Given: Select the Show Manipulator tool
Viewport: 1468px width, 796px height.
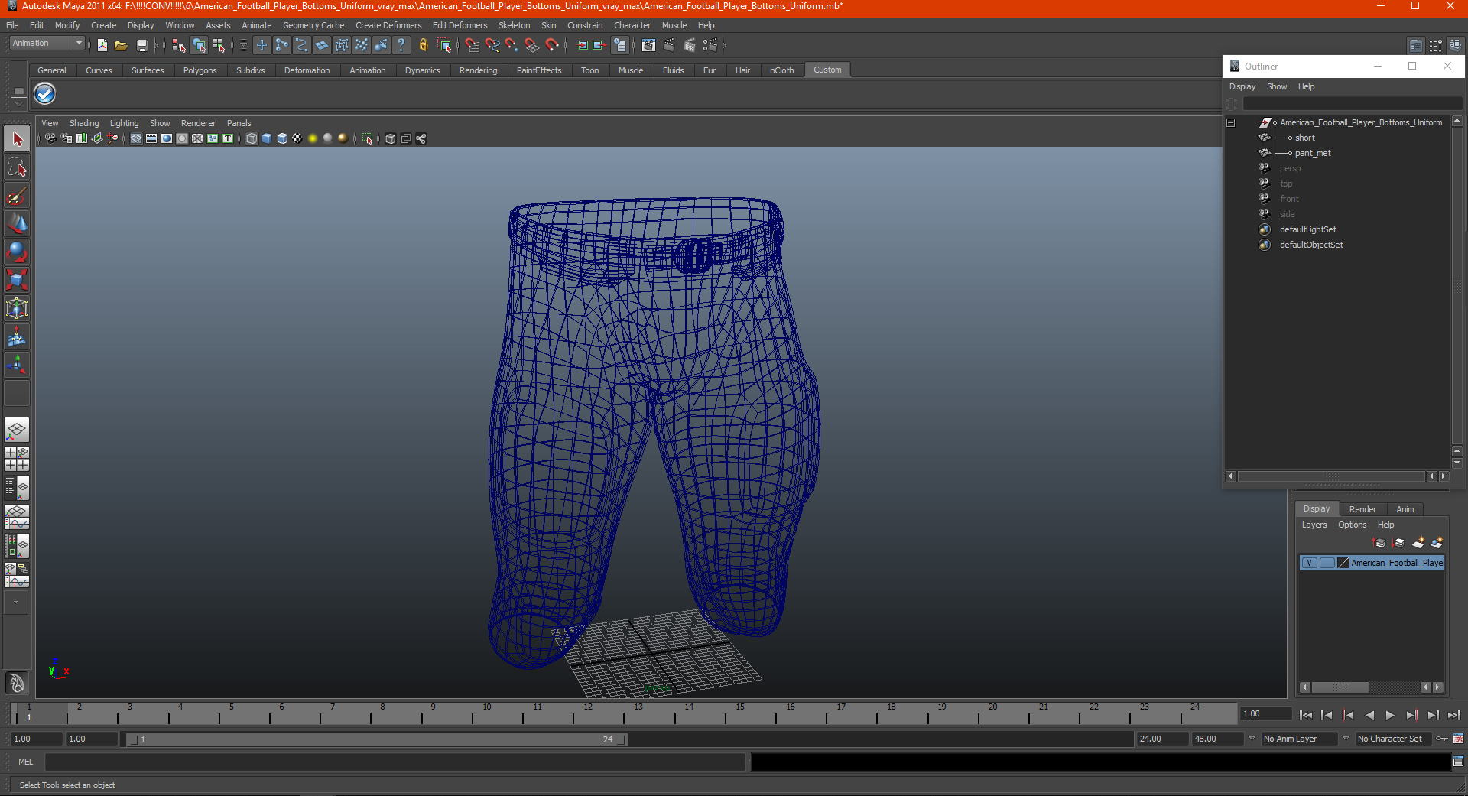Looking at the screenshot, I should click(x=17, y=365).
